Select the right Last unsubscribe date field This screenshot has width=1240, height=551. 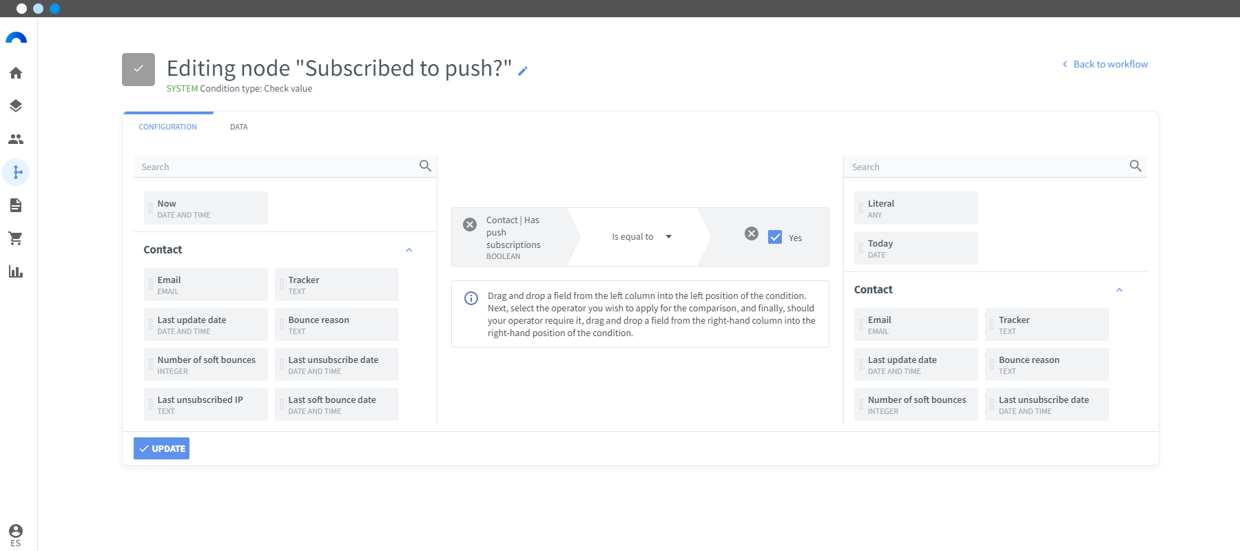(1047, 404)
